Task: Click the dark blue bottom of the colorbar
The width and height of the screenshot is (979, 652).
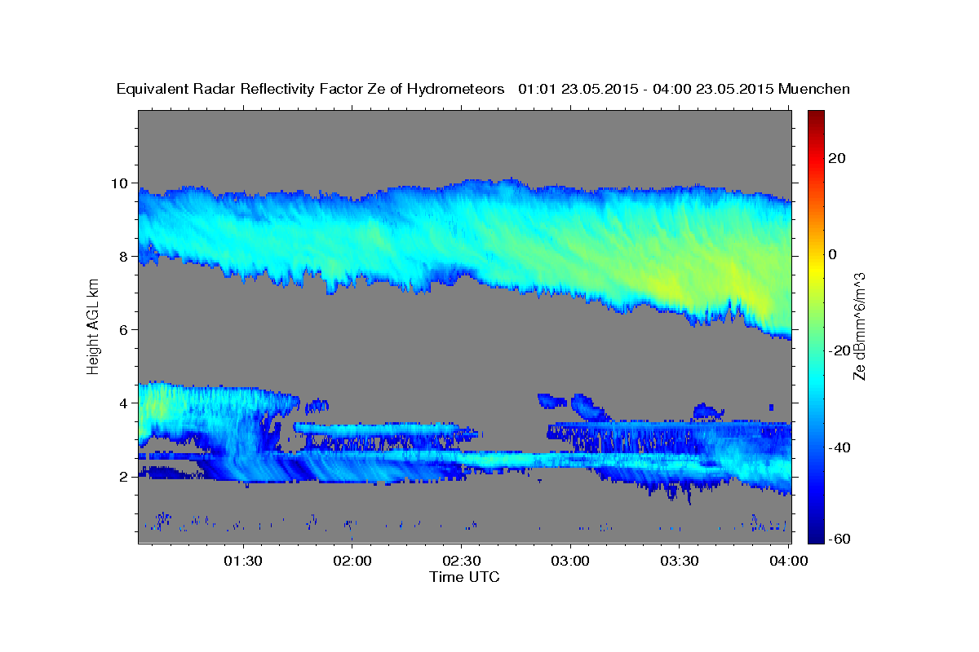Action: [x=816, y=534]
